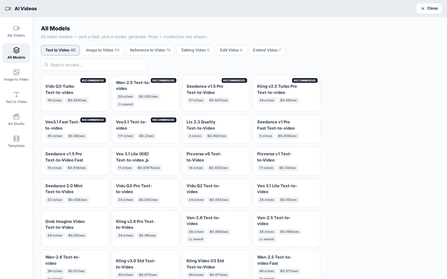Open Text to Video sidebar icon
The image size is (447, 279).
tap(16, 94)
